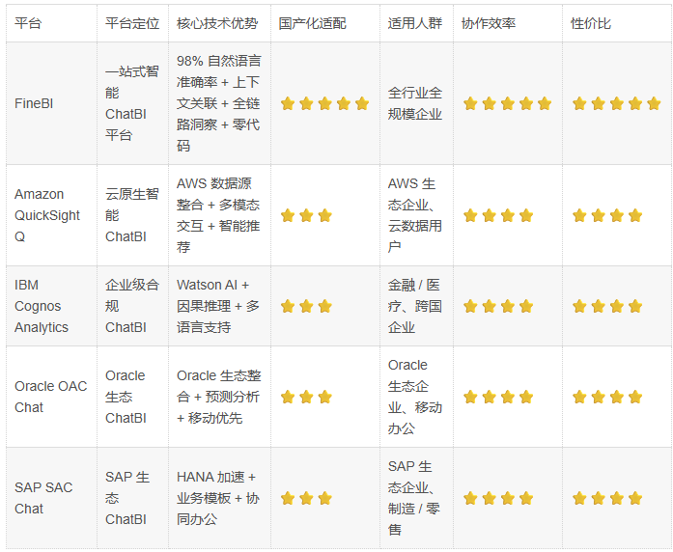The height and width of the screenshot is (552, 673).
Task: Click the 全行业全规模企业 audience cell
Action: click(x=415, y=103)
